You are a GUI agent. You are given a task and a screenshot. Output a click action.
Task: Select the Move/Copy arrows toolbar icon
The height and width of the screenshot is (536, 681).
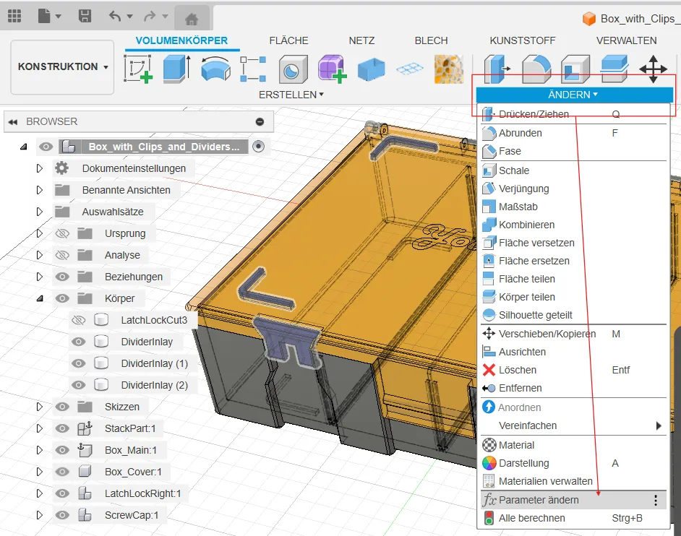tap(654, 69)
